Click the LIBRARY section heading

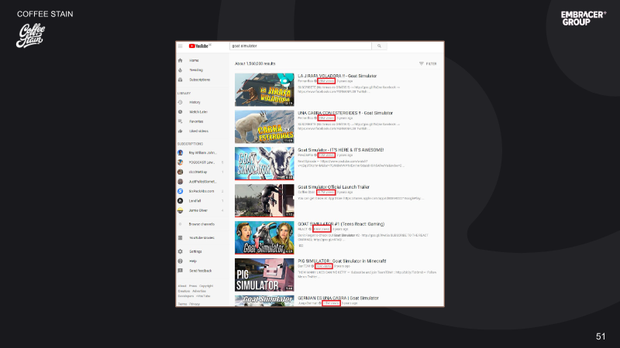coord(184,93)
